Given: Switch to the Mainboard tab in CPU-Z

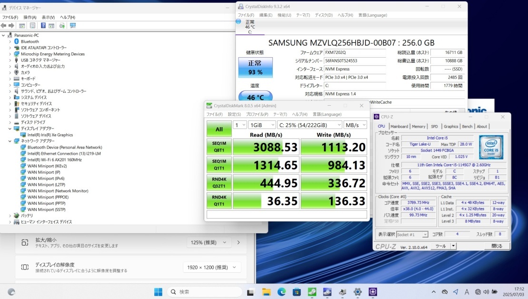Looking at the screenshot, I should [x=399, y=126].
